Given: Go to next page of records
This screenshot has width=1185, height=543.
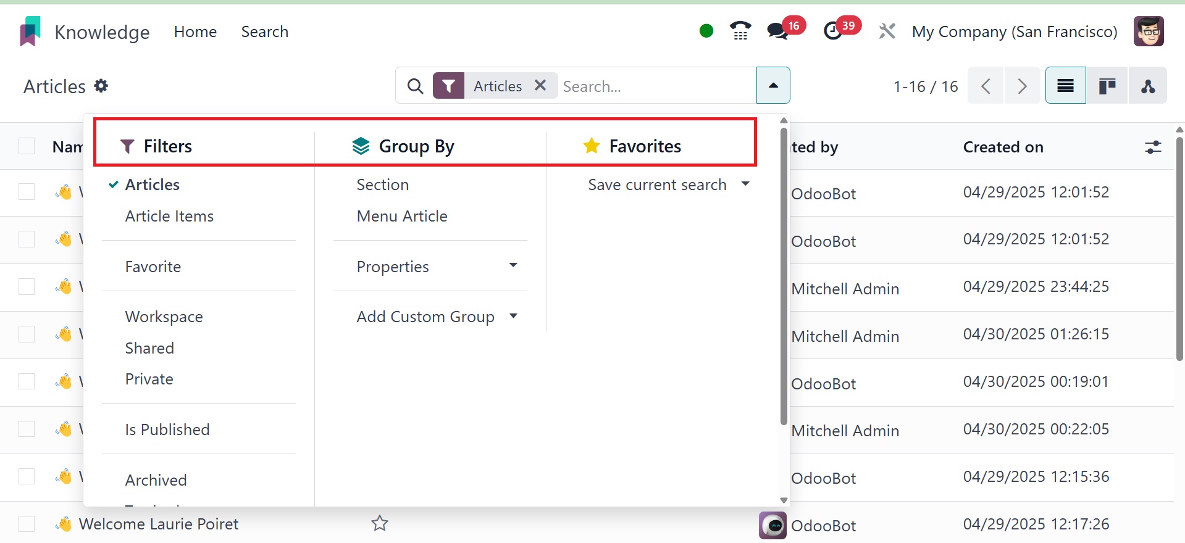Looking at the screenshot, I should point(1022,86).
